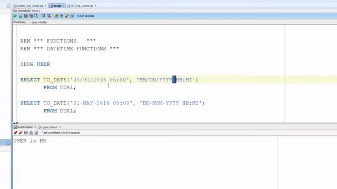Image resolution: width=337 pixels, height=189 pixels.
Task: Rollback changes using the rollback icon
Action: [x=49, y=16]
